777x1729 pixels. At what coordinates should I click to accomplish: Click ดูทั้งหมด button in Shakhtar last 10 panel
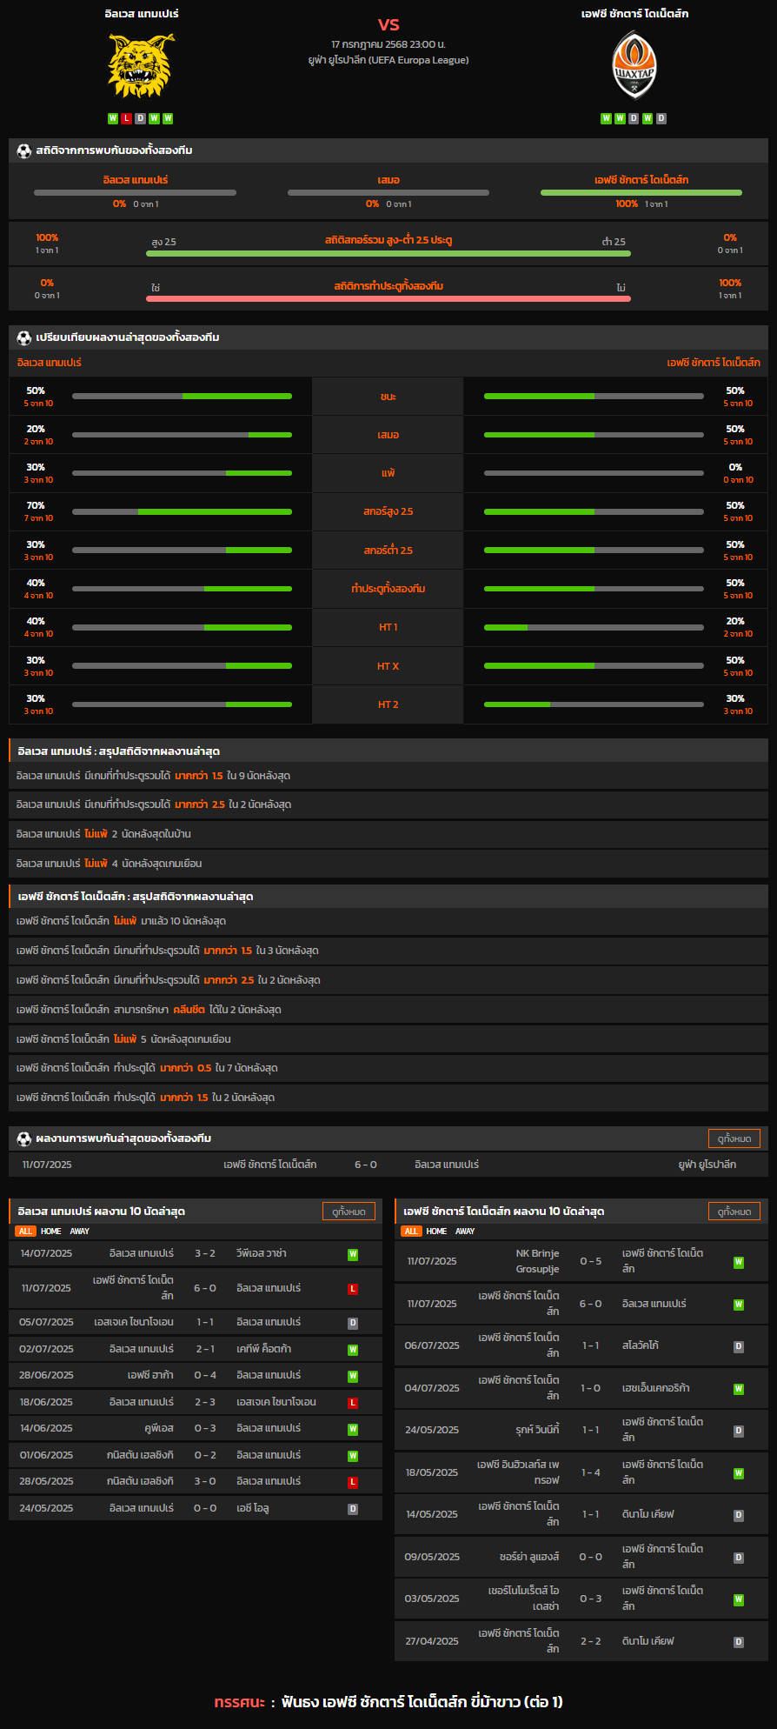(734, 1212)
